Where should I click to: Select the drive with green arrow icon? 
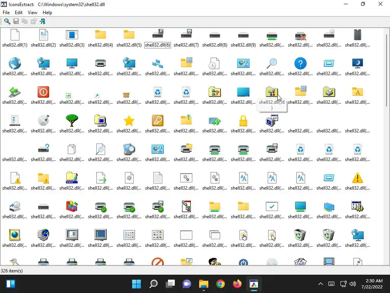(15, 92)
